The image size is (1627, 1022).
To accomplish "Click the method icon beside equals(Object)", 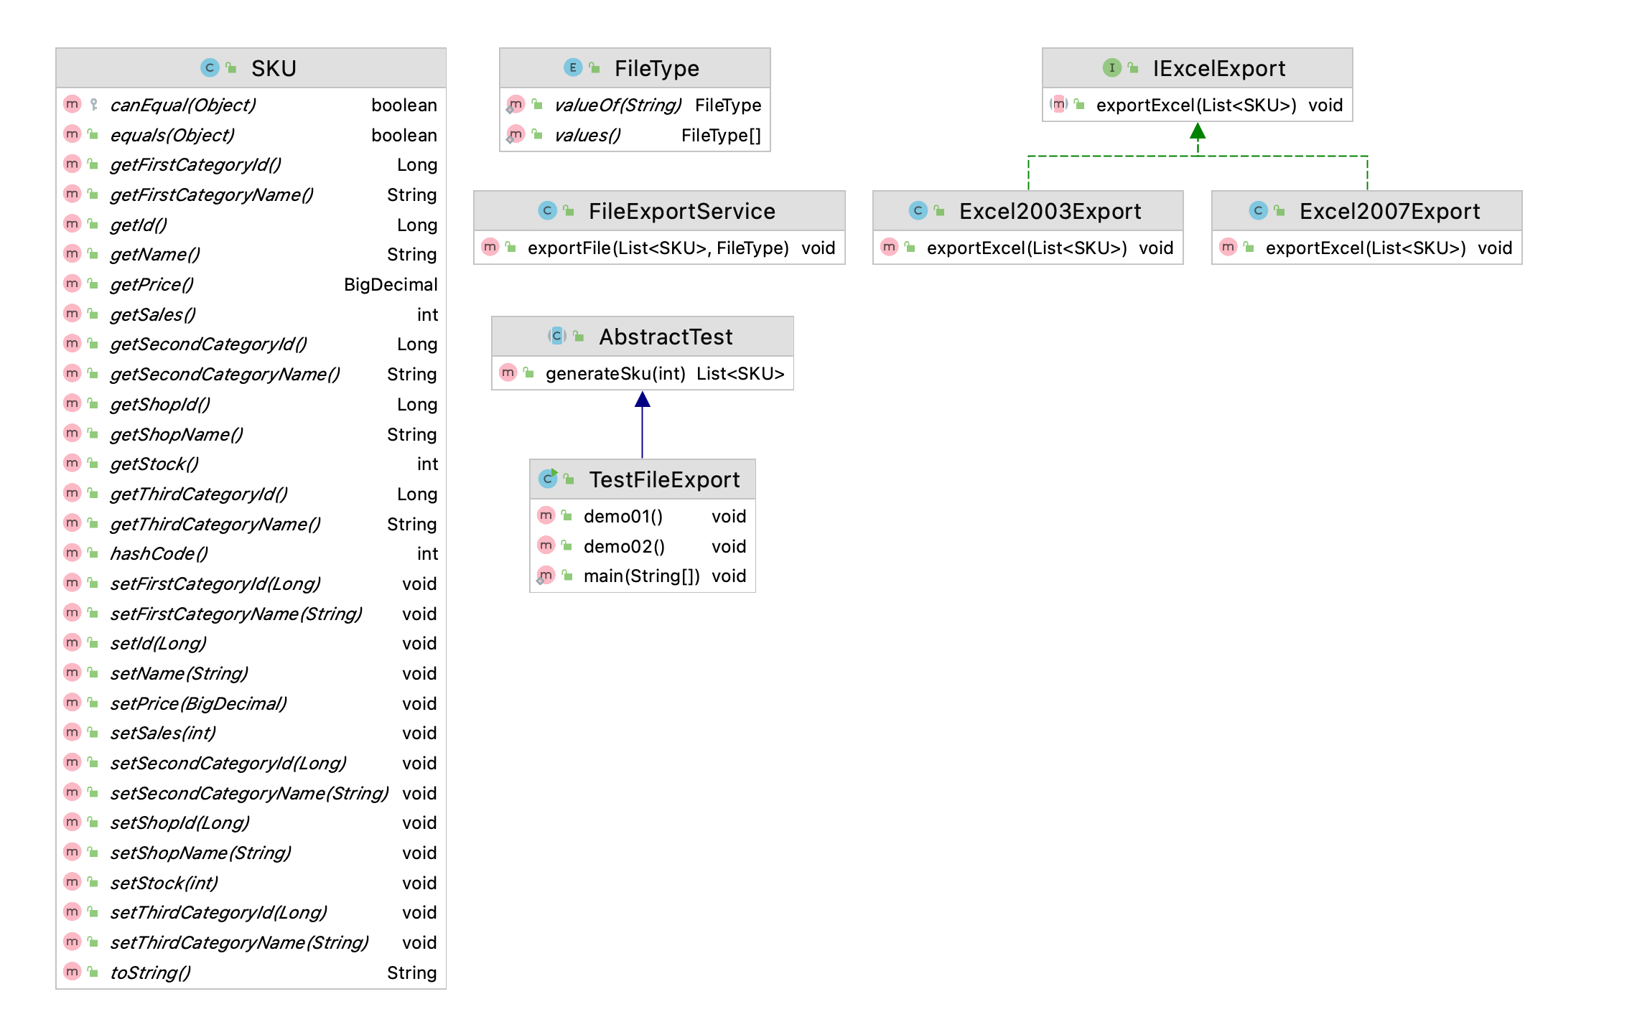I will click(72, 134).
